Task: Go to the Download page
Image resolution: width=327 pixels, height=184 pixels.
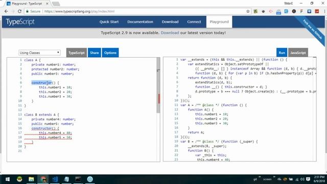Action: [170, 21]
